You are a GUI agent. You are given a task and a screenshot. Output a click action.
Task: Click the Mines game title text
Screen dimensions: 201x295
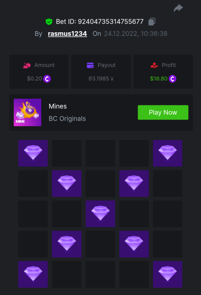[57, 106]
